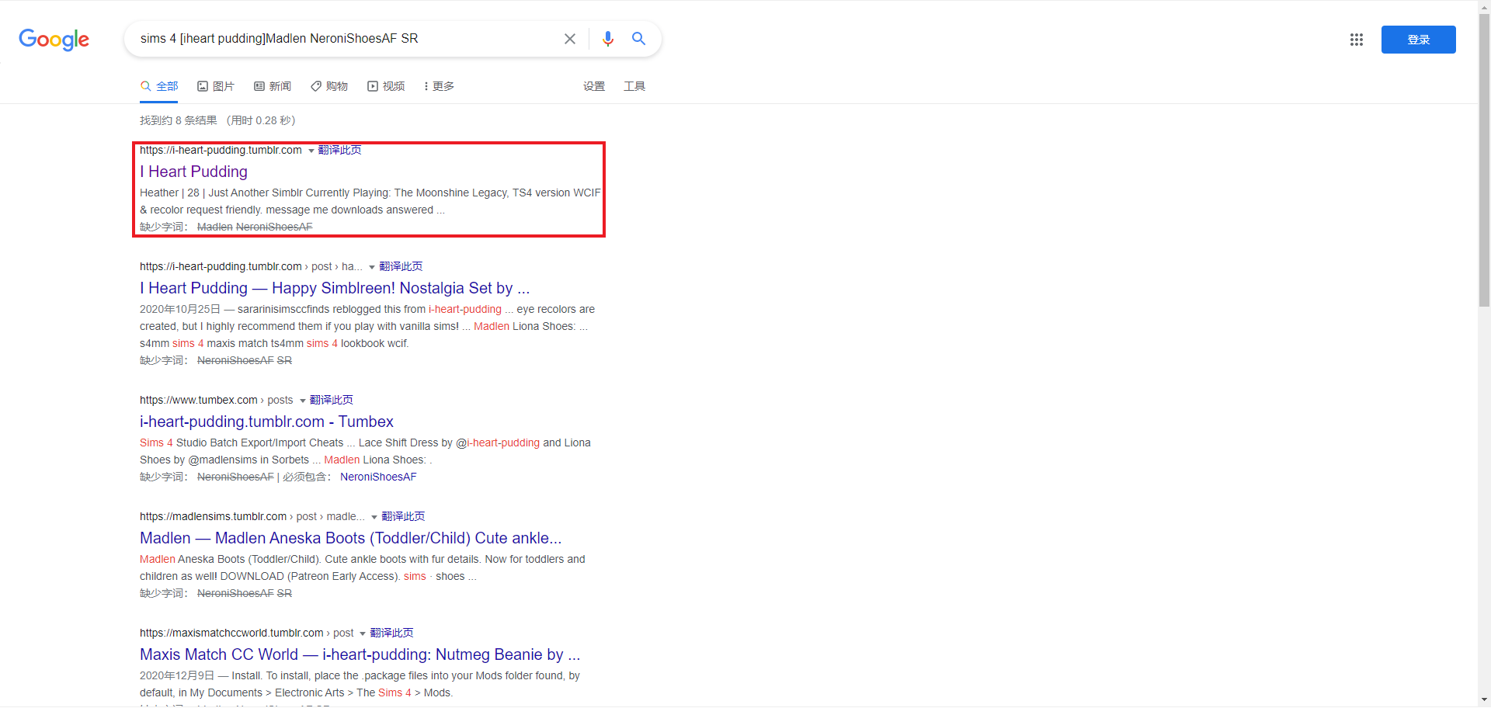Open 'Happy Simblreen! Nostalgia Set' result
The height and width of the screenshot is (708, 1491).
pos(335,288)
